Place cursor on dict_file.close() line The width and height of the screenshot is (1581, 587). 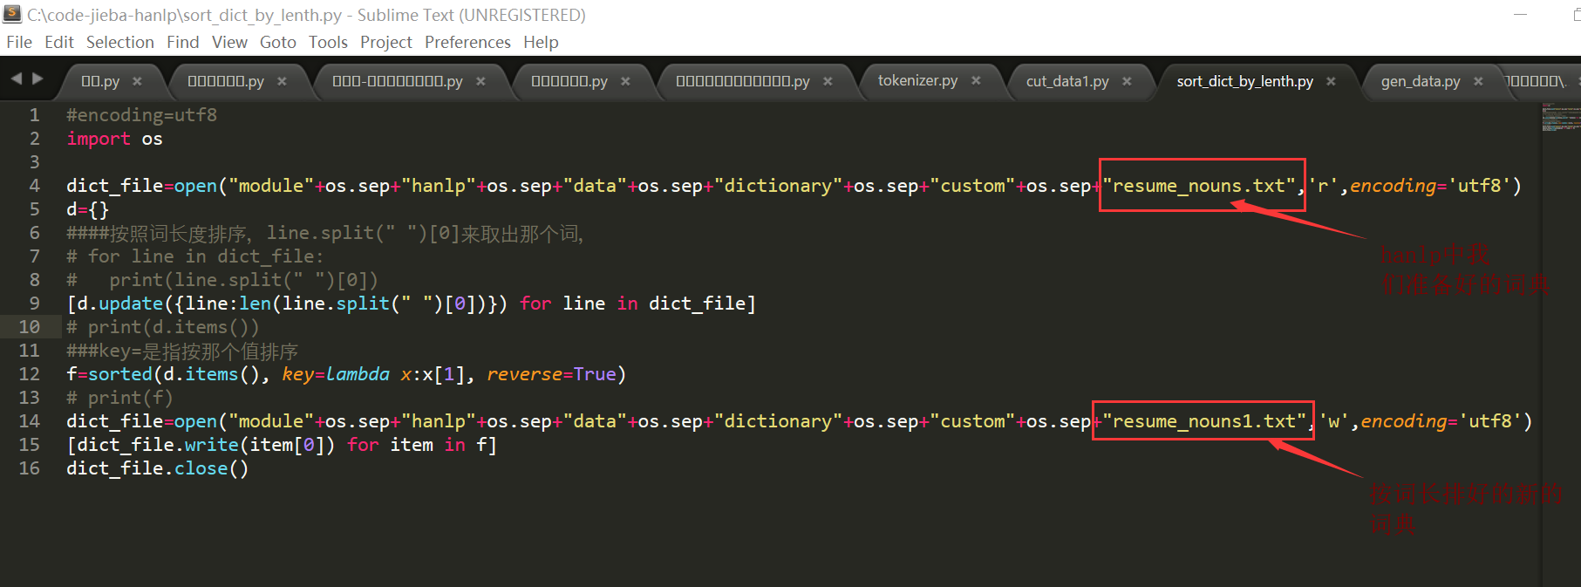coord(158,468)
